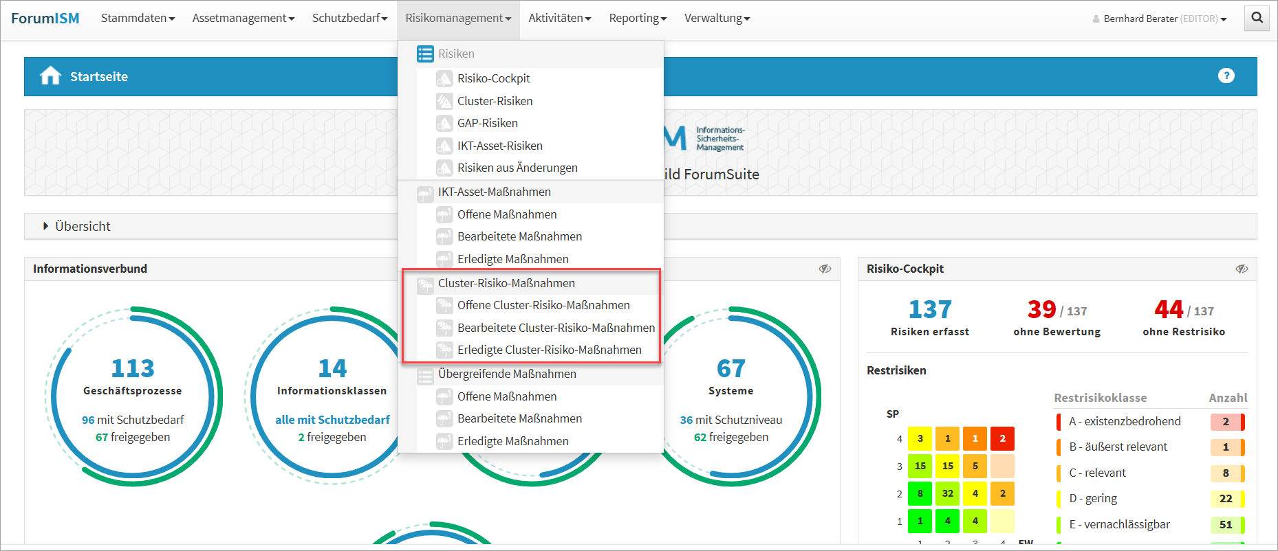1278x551 pixels.
Task: Choose Risiken aus Änderungen from menu
Action: coord(517,168)
